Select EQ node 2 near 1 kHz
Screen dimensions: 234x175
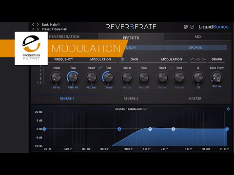[x=150, y=129]
